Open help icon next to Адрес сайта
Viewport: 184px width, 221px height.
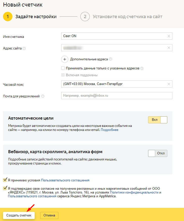coord(24,48)
